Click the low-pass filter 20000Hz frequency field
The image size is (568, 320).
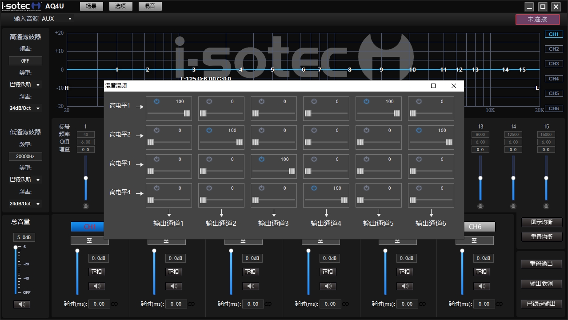click(x=25, y=156)
